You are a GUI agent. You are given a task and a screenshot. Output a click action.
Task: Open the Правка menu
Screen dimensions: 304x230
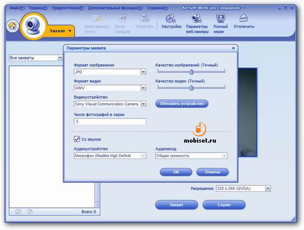coord(38,8)
